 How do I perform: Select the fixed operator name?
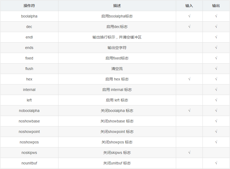[x=29, y=58]
